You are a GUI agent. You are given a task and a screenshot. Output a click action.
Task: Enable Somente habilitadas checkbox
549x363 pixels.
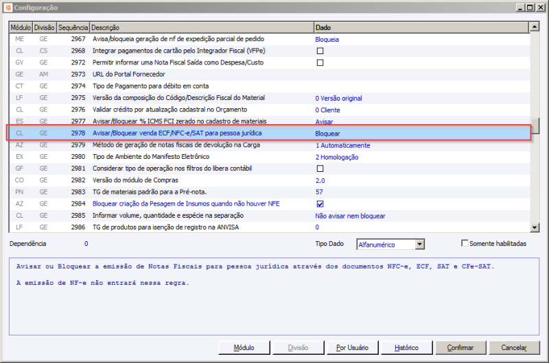click(465, 243)
